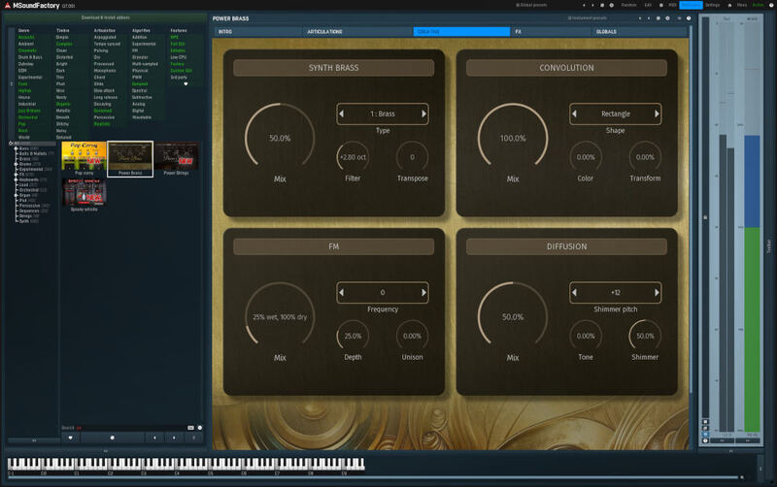Click the random preset dice button in browser
Image resolution: width=777 pixels, height=487 pixels.
[112, 438]
